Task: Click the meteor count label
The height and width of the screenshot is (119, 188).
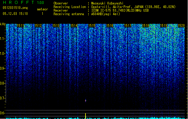Action: pyautogui.click(x=42, y=9)
